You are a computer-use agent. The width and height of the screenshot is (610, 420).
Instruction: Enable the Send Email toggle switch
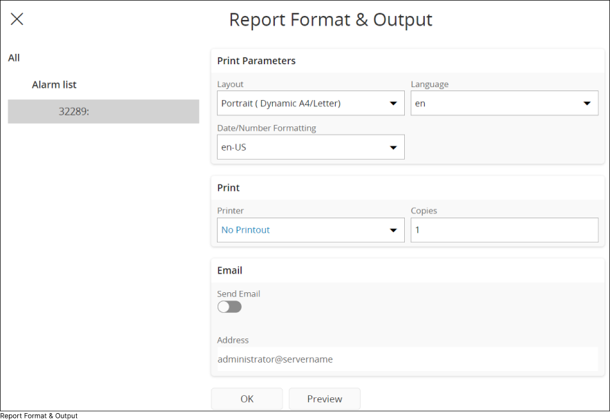[229, 307]
